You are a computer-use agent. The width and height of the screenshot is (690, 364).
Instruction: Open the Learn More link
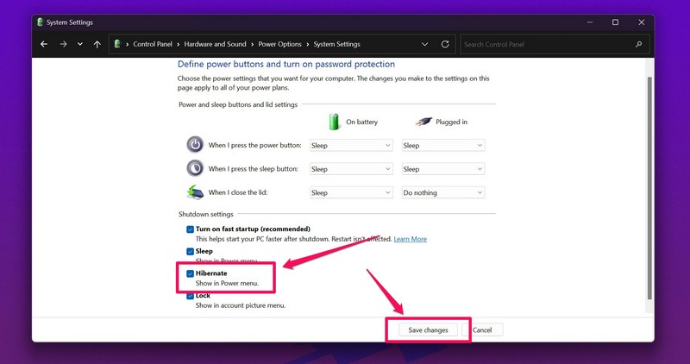(x=410, y=239)
